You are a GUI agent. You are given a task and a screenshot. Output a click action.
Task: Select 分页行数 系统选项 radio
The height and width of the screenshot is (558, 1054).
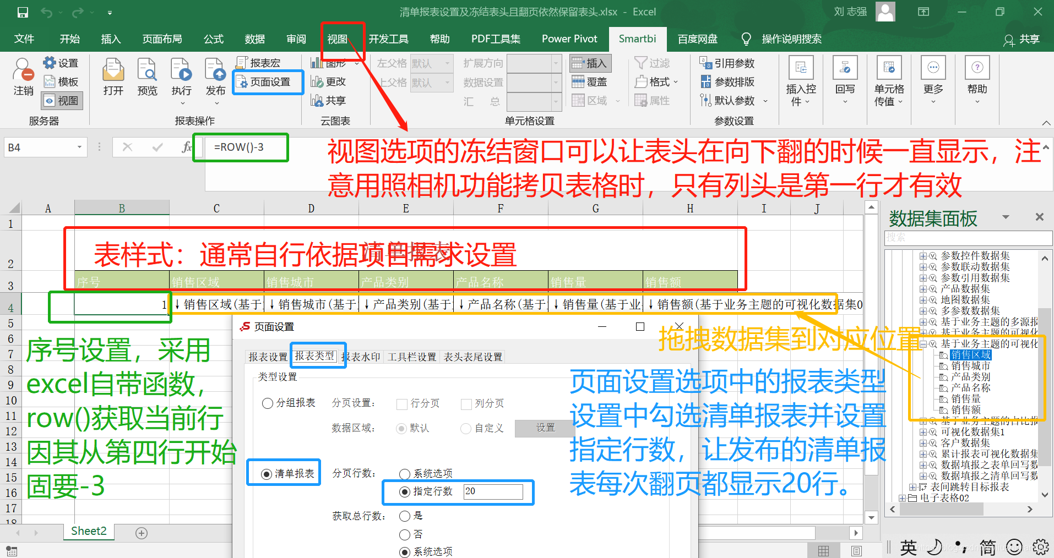(405, 474)
